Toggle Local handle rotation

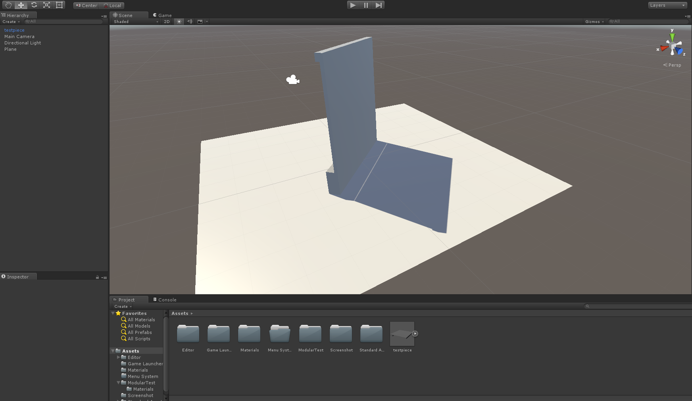tap(112, 6)
